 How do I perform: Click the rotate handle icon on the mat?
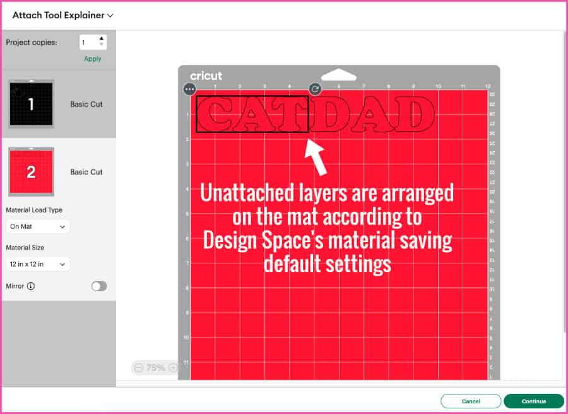(315, 89)
